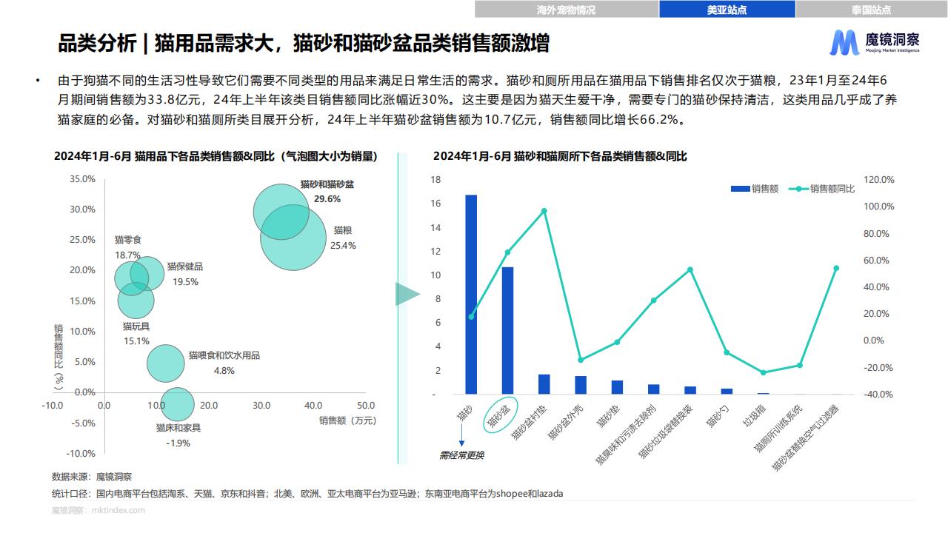The width and height of the screenshot is (948, 533).
Task: Click the 猫保健品 19.5% label
Action: point(185,274)
